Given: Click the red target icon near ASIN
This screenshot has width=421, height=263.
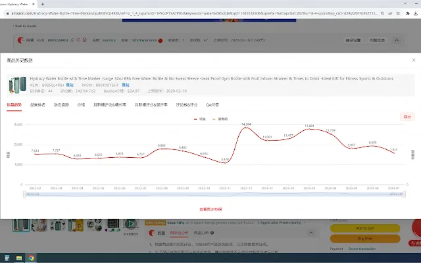Looking at the screenshot, I should coord(85,40).
